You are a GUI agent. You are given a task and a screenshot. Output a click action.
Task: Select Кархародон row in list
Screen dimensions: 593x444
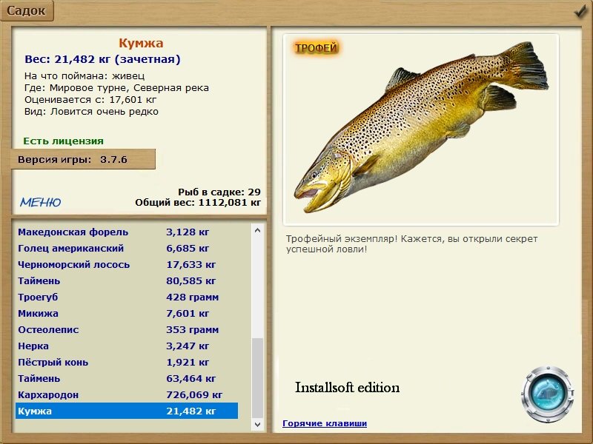127,394
